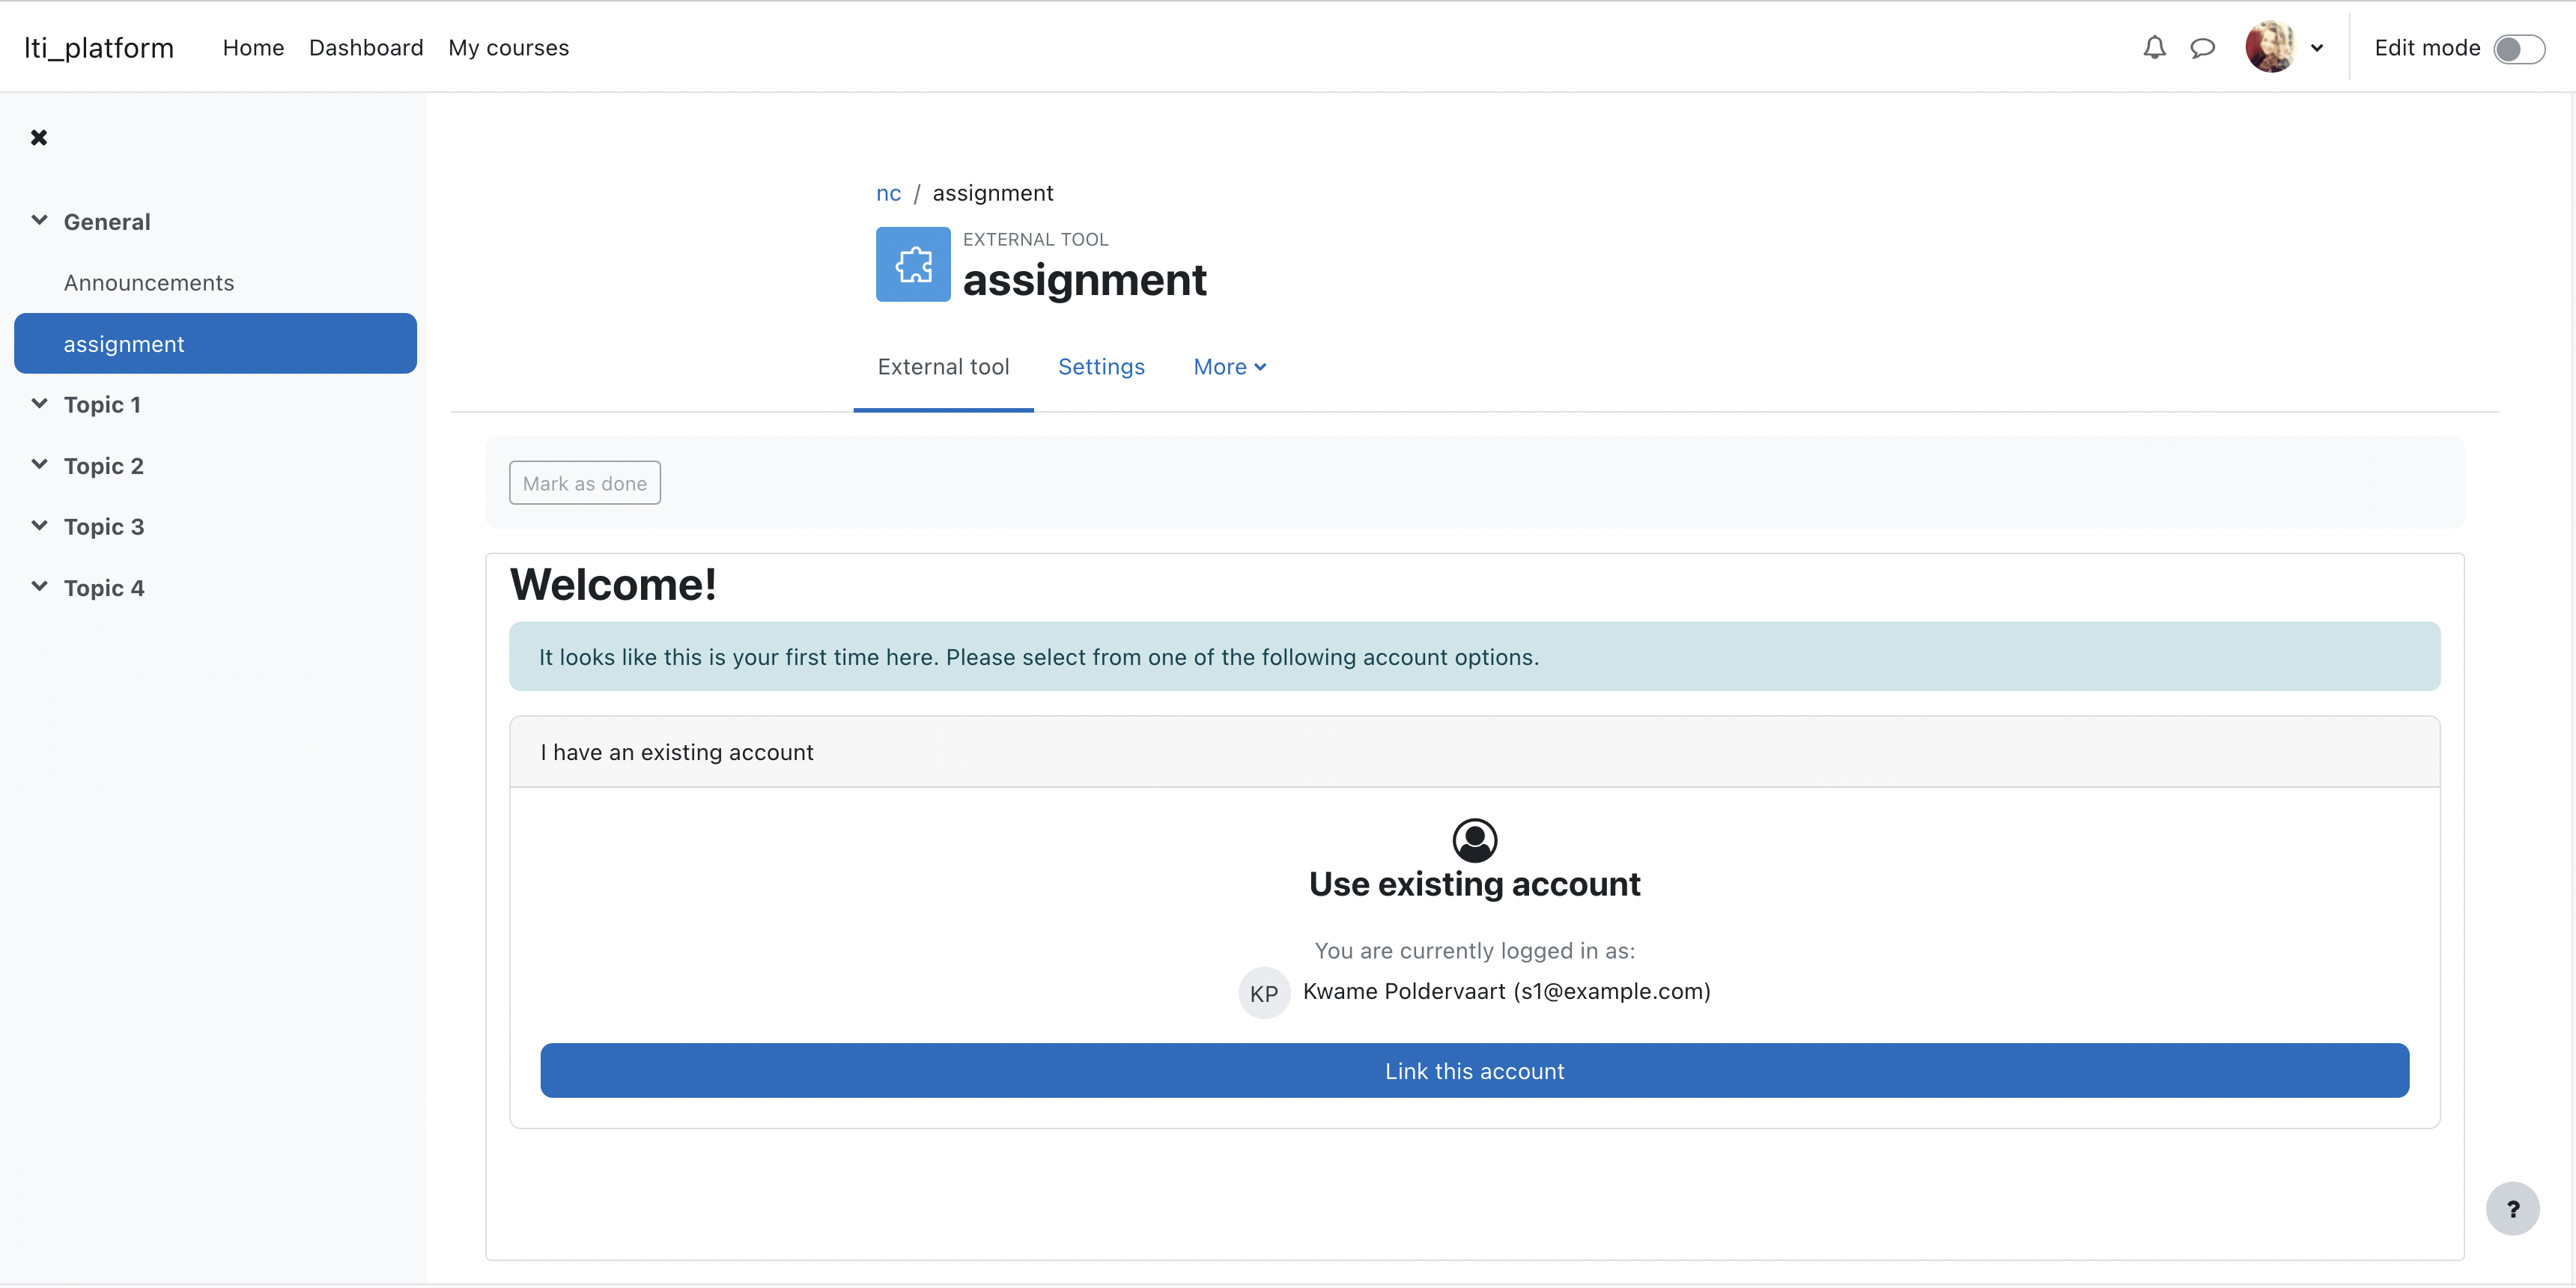Expand the Topic 2 section chevron

coord(39,464)
